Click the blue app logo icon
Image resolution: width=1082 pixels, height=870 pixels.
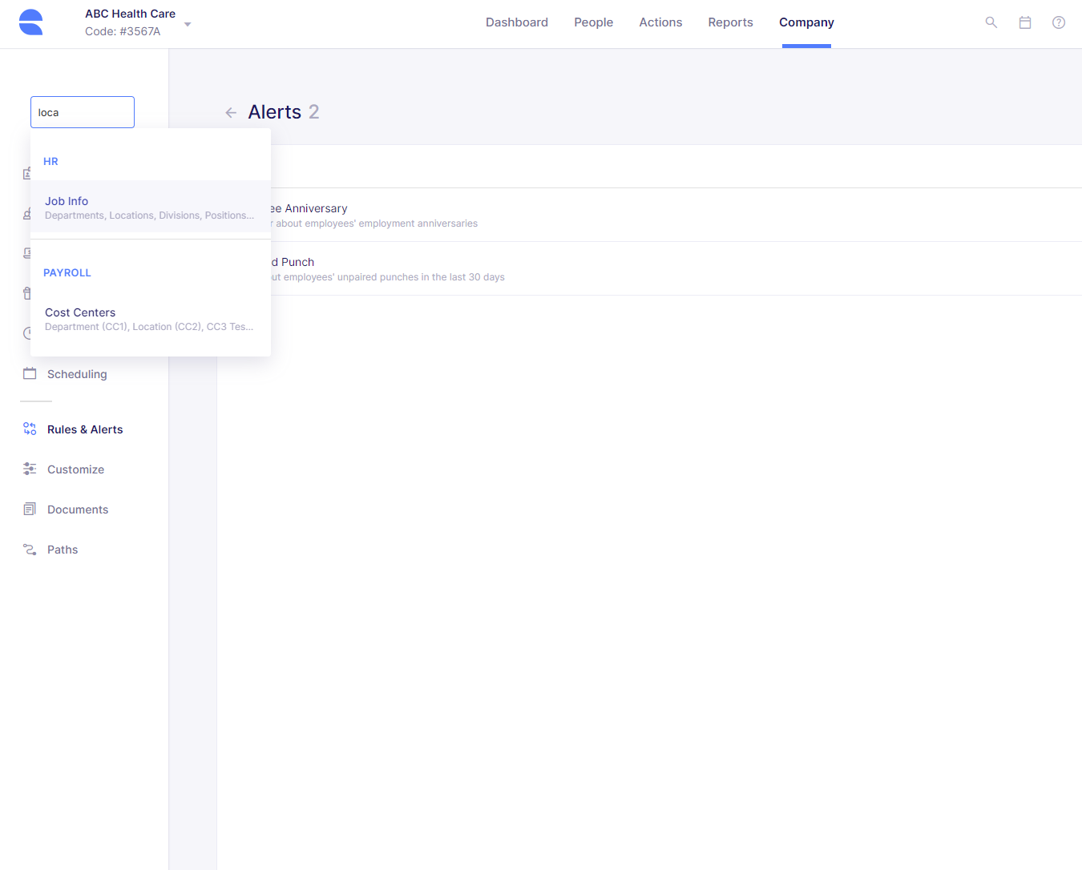click(x=30, y=22)
